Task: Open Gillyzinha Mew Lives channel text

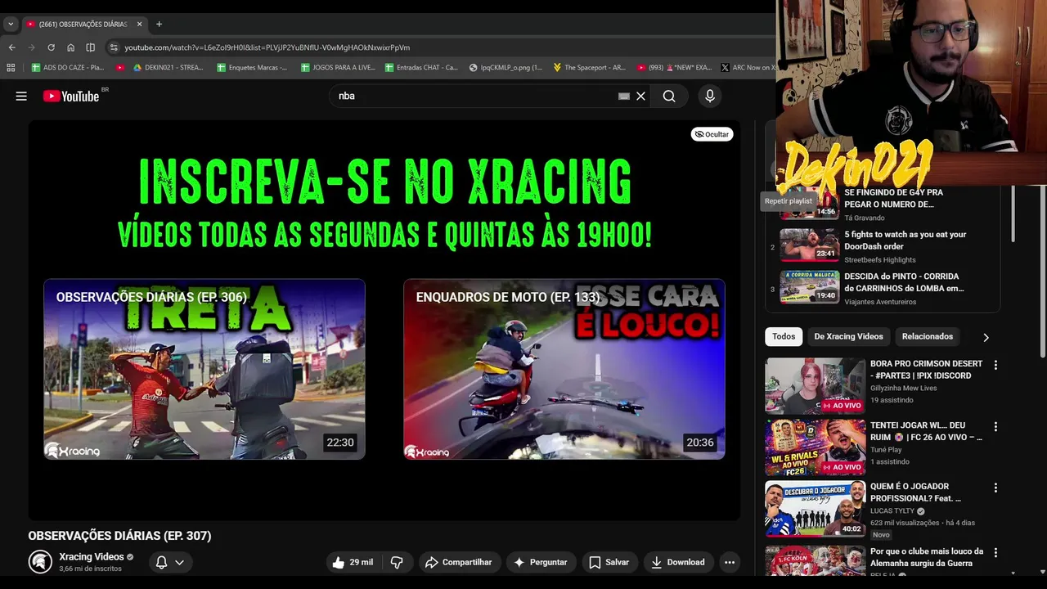Action: [904, 388]
